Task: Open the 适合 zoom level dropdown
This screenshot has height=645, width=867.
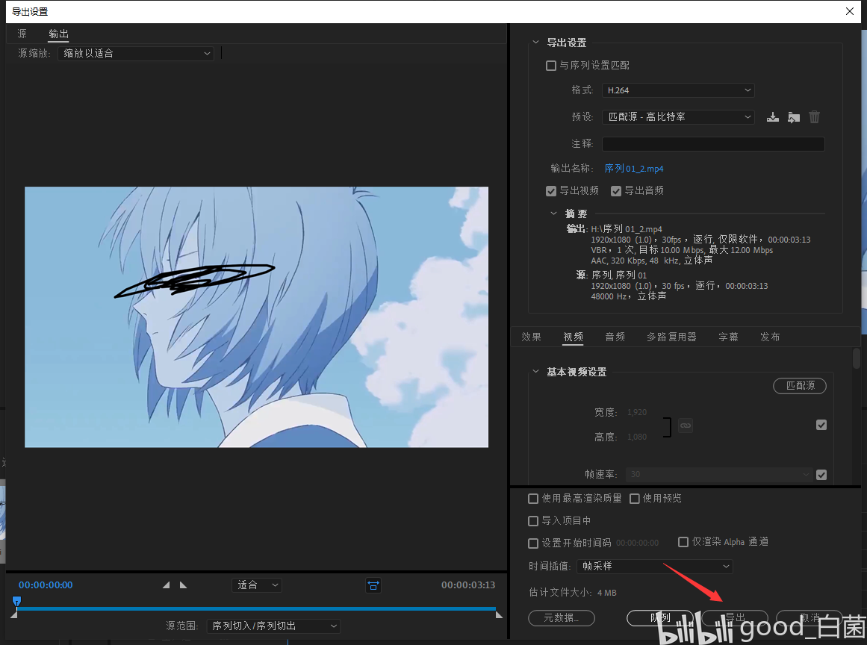Action: click(257, 585)
